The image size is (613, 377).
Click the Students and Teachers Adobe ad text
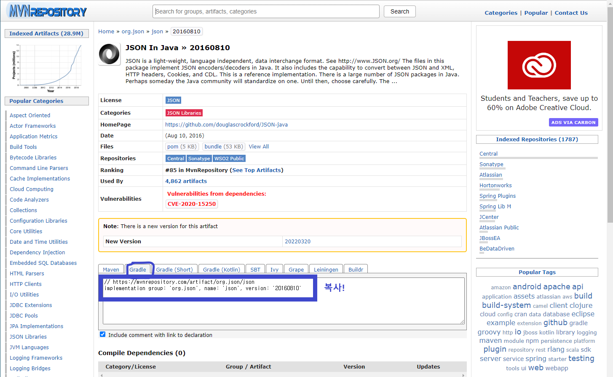click(539, 103)
